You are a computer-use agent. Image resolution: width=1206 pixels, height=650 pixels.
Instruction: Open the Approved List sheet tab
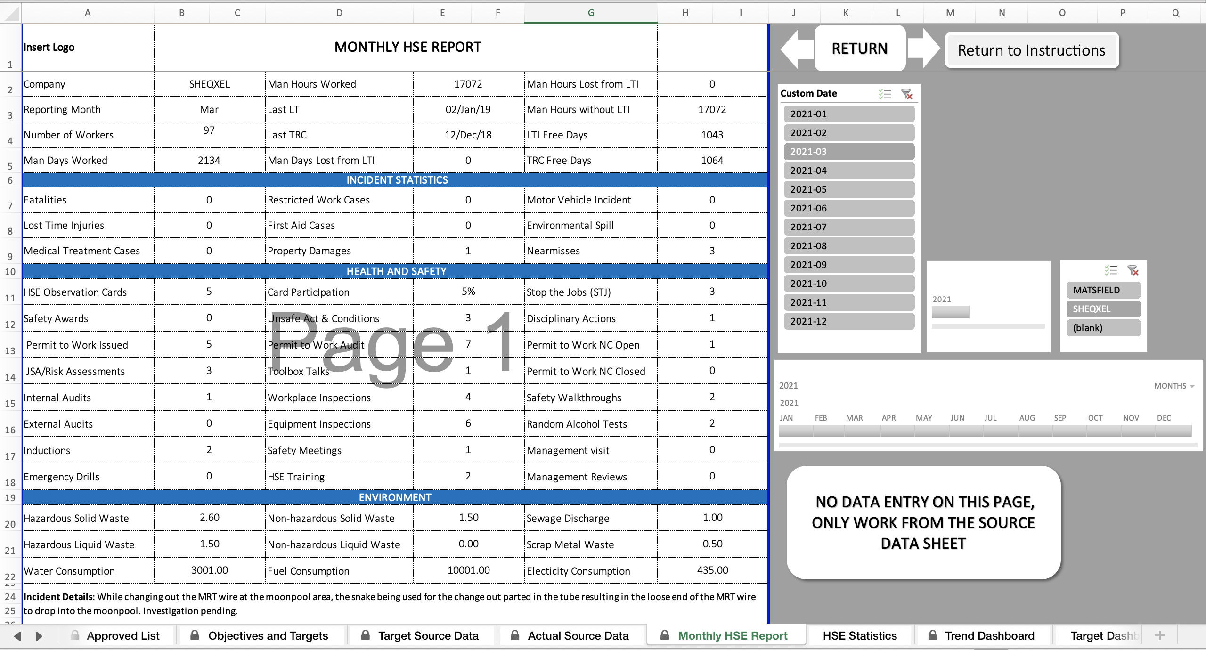116,635
